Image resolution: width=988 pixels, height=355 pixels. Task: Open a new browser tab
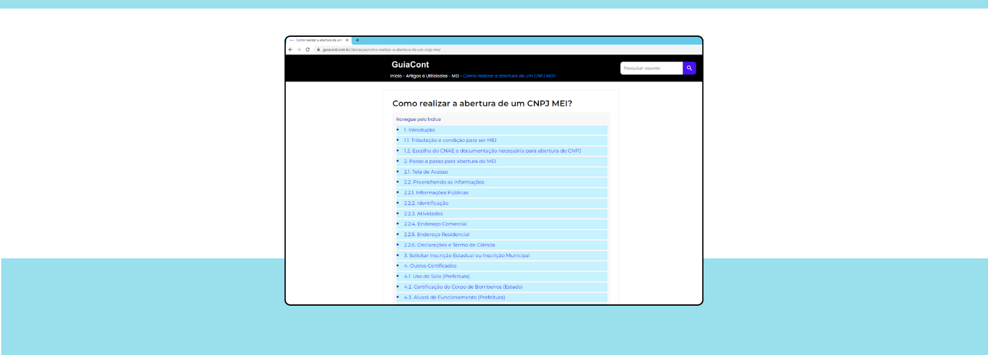(x=358, y=40)
